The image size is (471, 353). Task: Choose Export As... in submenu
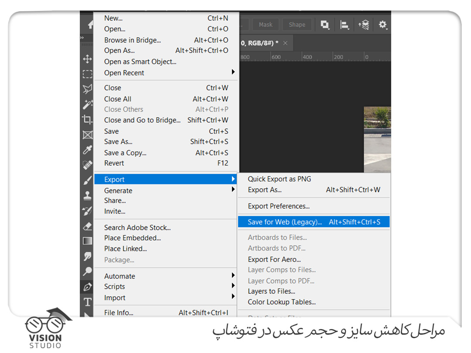(314, 190)
